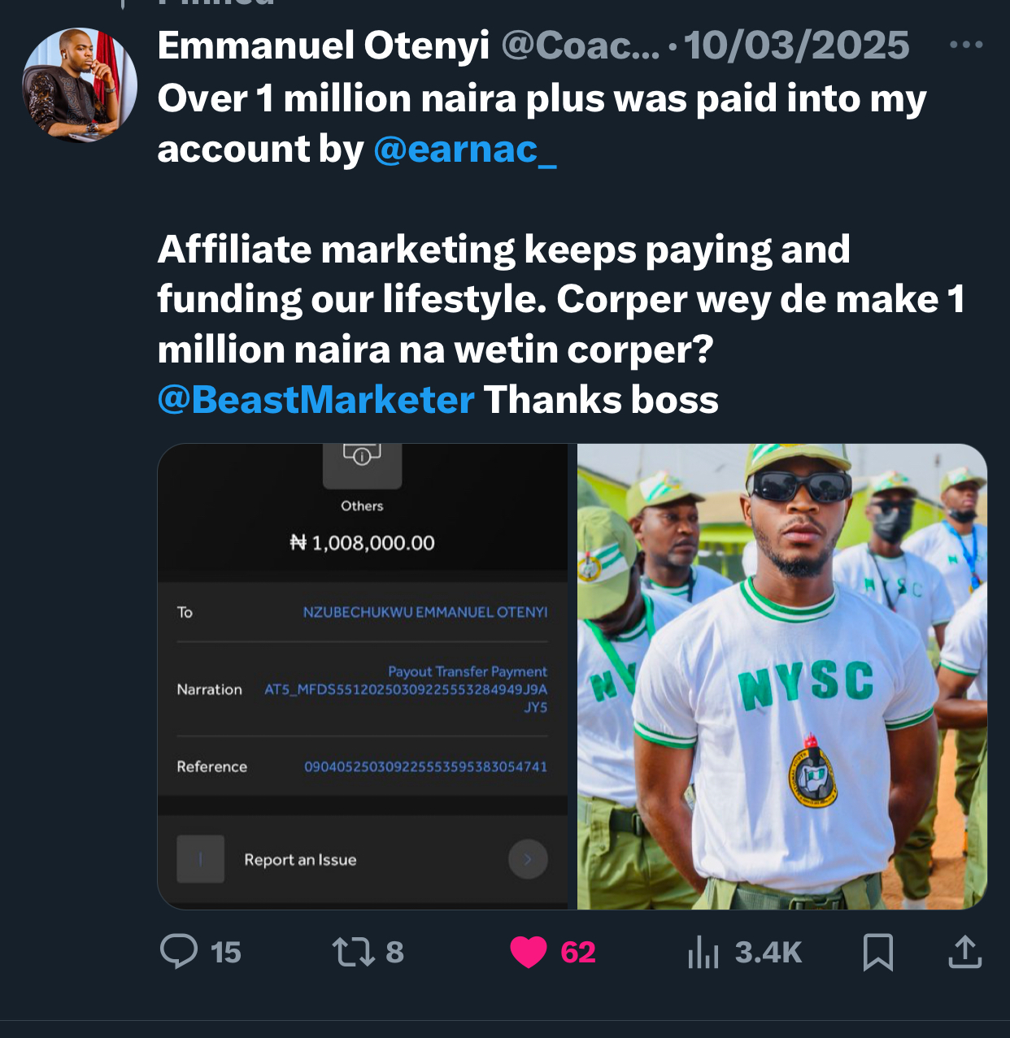Click the Emmanuel Otenyi display name

[x=324, y=46]
